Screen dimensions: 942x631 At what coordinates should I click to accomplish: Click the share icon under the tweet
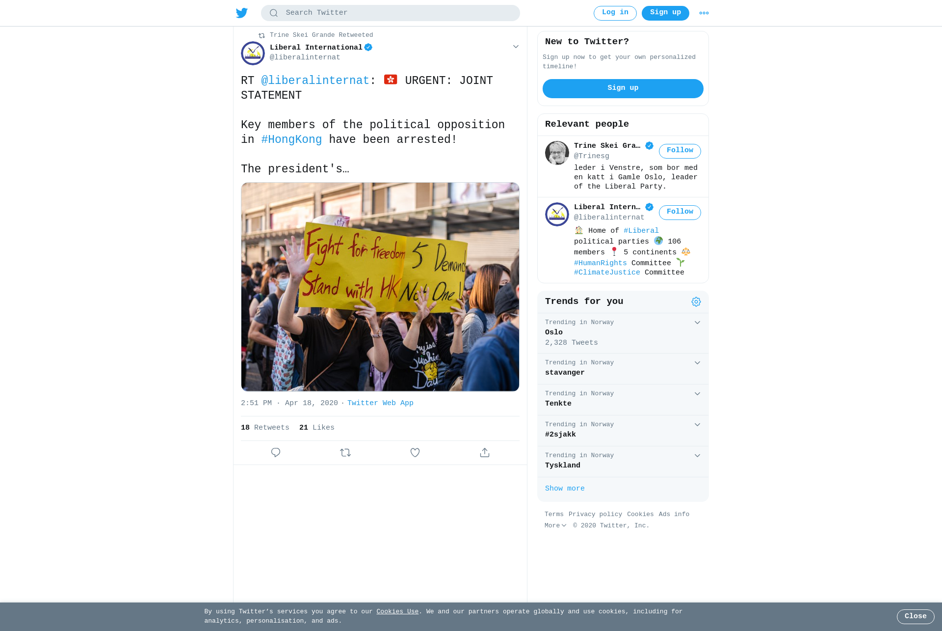coord(485,453)
